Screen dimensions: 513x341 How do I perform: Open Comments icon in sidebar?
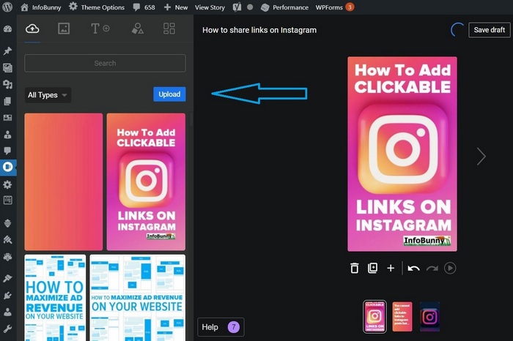click(x=7, y=151)
